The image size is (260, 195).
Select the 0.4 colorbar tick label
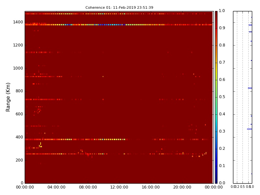(222, 114)
